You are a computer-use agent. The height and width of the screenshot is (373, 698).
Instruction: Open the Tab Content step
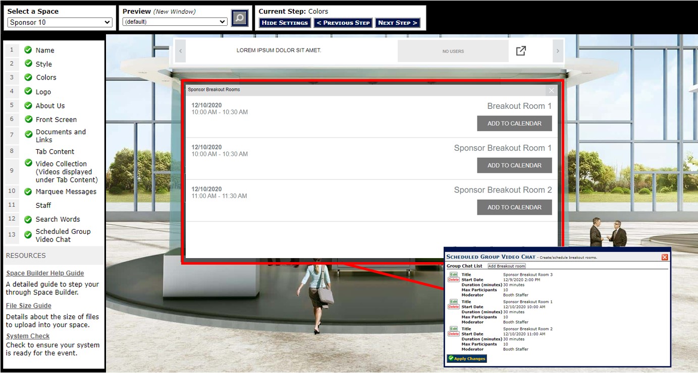pyautogui.click(x=55, y=152)
